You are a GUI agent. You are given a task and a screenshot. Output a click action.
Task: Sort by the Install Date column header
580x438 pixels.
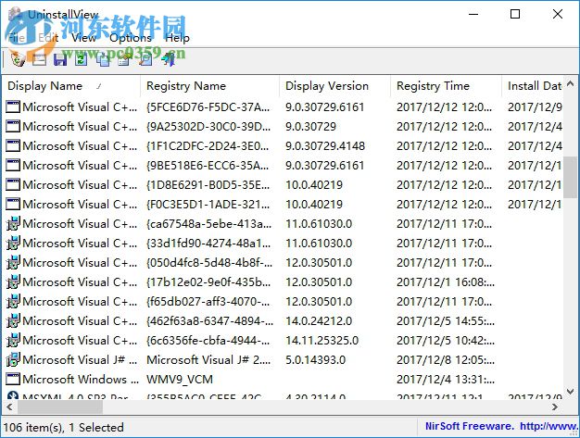[533, 86]
